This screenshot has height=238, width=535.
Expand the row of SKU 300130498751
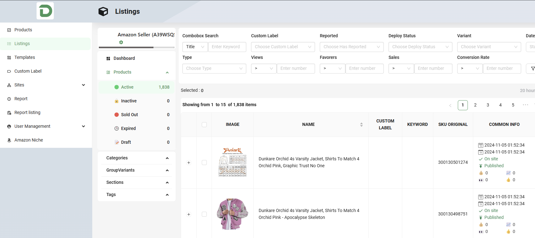(189, 215)
